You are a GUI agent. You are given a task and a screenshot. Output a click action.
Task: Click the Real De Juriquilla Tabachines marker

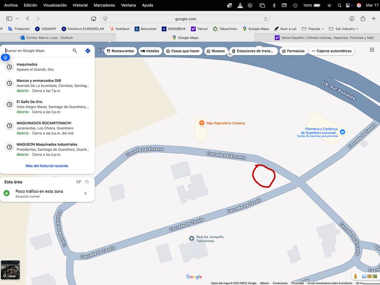[x=191, y=238]
